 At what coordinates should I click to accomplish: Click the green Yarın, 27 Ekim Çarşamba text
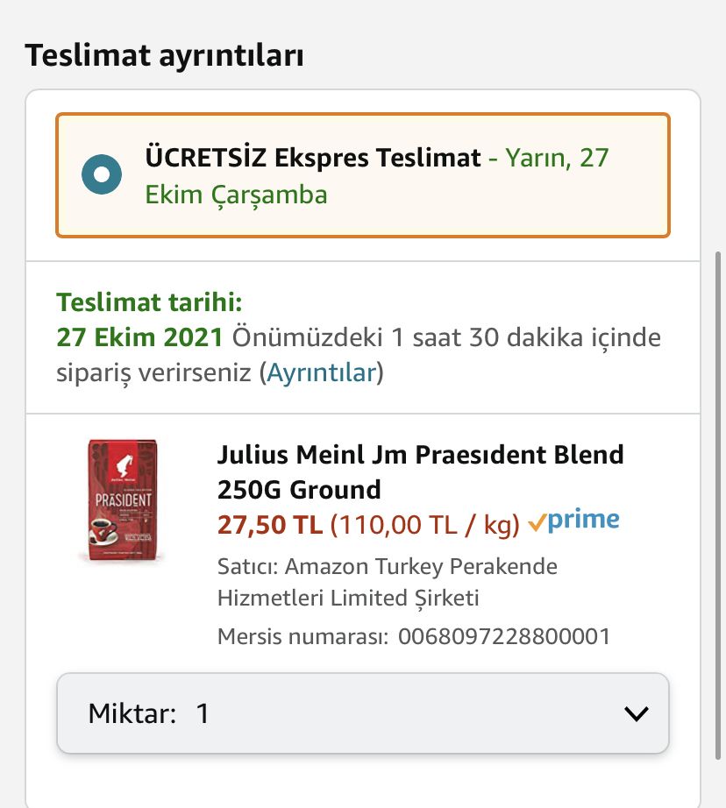[x=236, y=194]
